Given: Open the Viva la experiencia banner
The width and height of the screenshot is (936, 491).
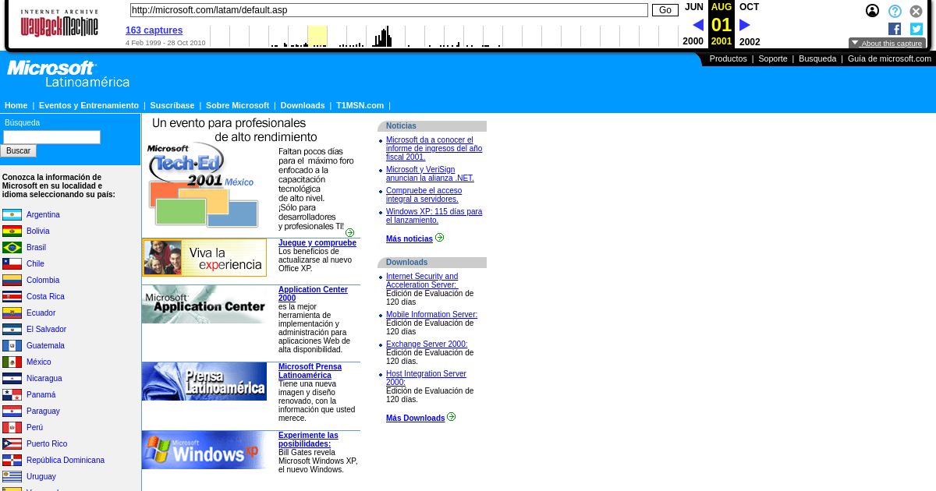Looking at the screenshot, I should click(204, 258).
